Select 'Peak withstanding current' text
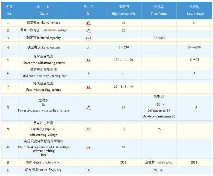Screen dimensions: 213x176 point(44,90)
